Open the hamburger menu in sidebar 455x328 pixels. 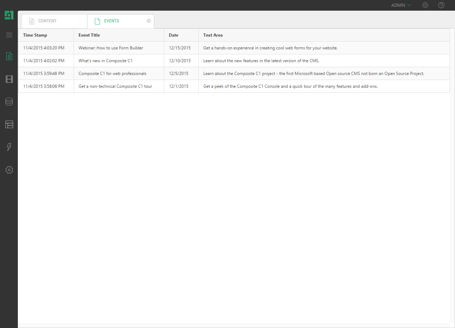[9, 35]
